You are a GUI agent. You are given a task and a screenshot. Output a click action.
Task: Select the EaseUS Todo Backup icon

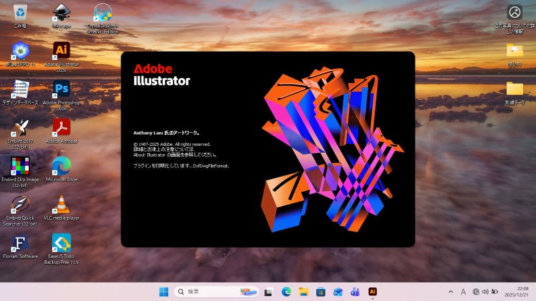[x=62, y=243]
